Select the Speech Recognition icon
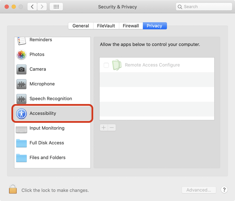 (21, 99)
